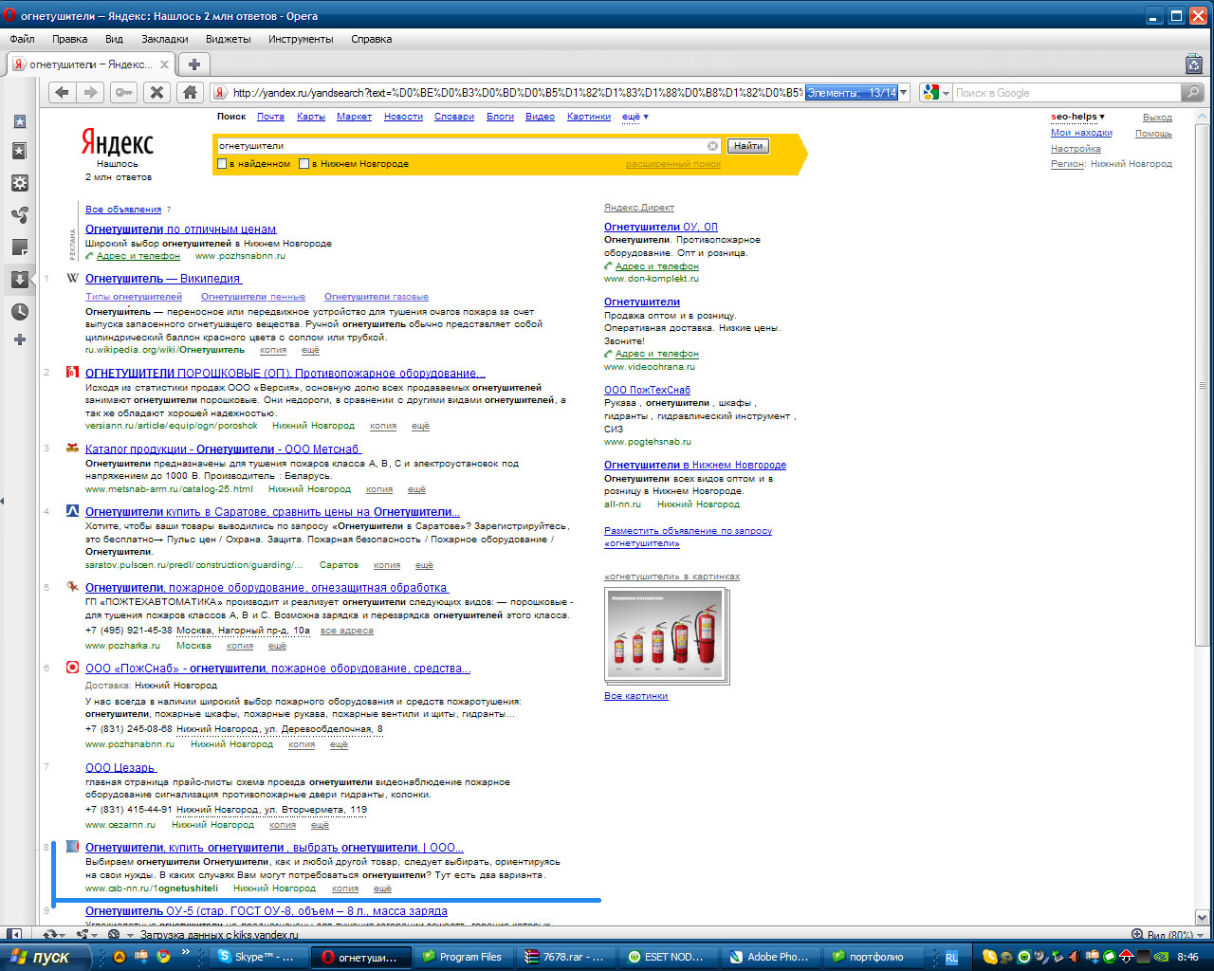
Task: Click the fire extinguishers image thumbnail
Action: [x=666, y=633]
